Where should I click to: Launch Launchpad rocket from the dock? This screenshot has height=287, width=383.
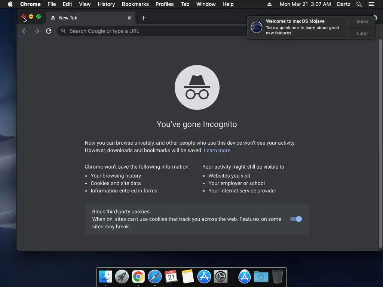122,277
